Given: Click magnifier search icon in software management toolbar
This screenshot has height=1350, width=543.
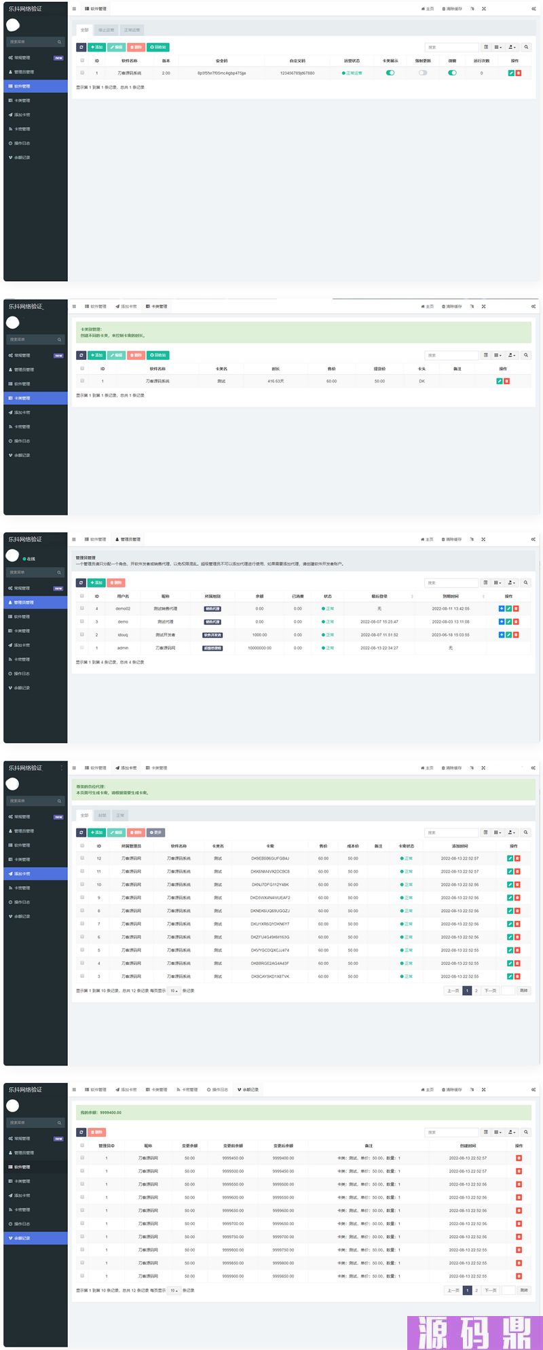Looking at the screenshot, I should click(526, 48).
